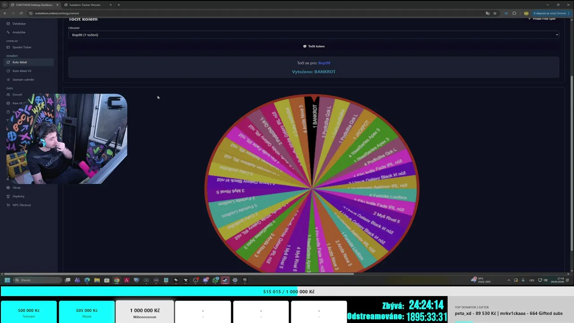Click the NPC Obchod shop icon
This screenshot has width=574, height=323.
8,205
